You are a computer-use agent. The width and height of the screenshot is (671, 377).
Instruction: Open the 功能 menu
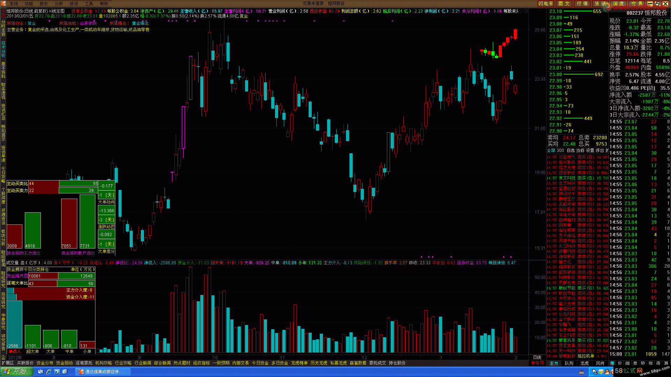tap(29, 3)
